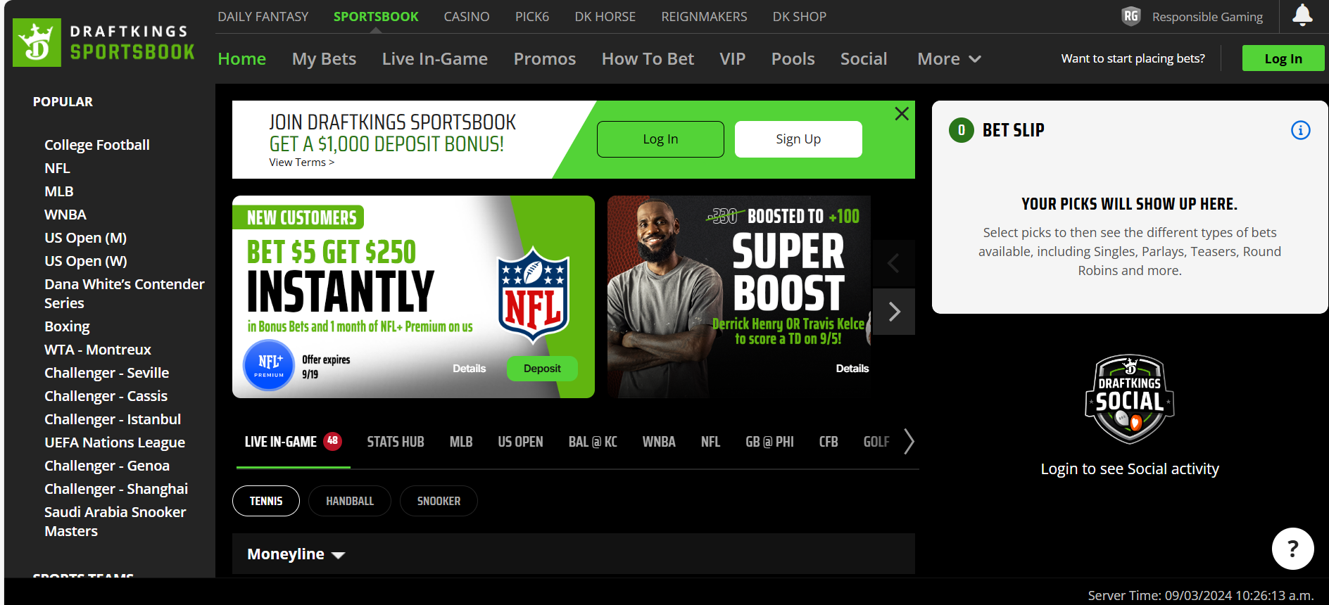The height and width of the screenshot is (605, 1329).
Task: Select the US Open tab
Action: 520,442
